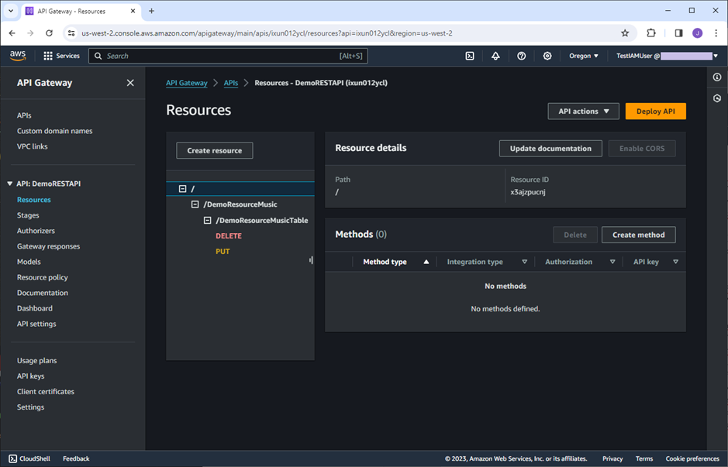
Task: Open Documentation in side navigation
Action: point(42,293)
